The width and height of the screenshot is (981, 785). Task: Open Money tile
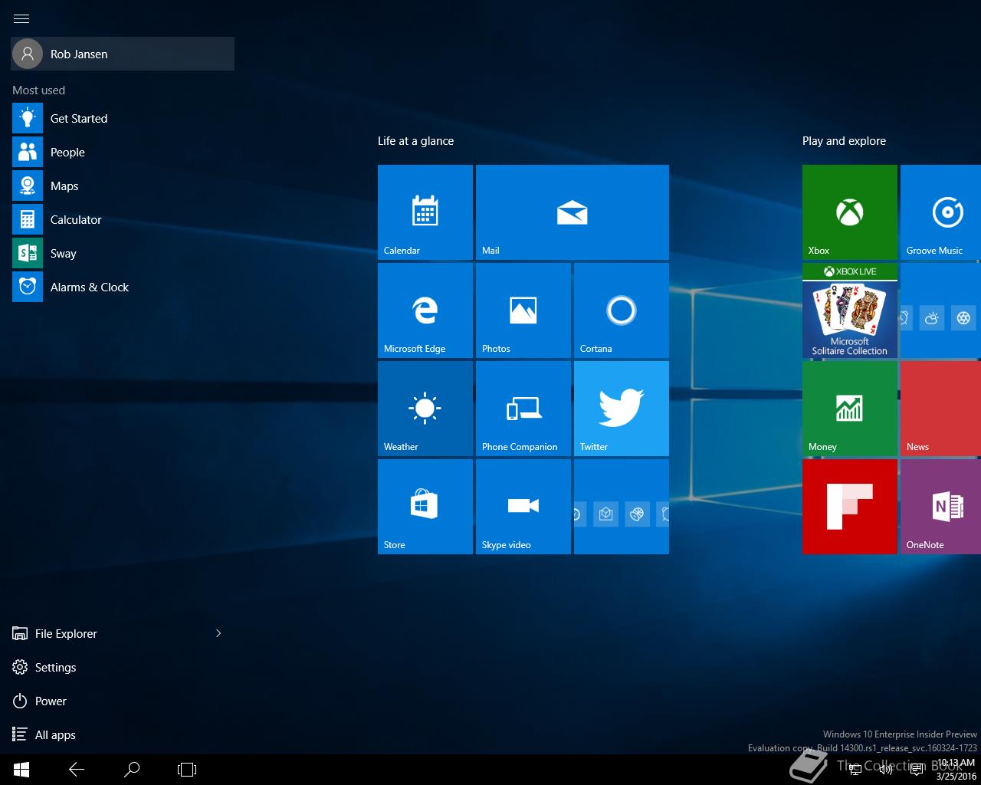click(850, 409)
